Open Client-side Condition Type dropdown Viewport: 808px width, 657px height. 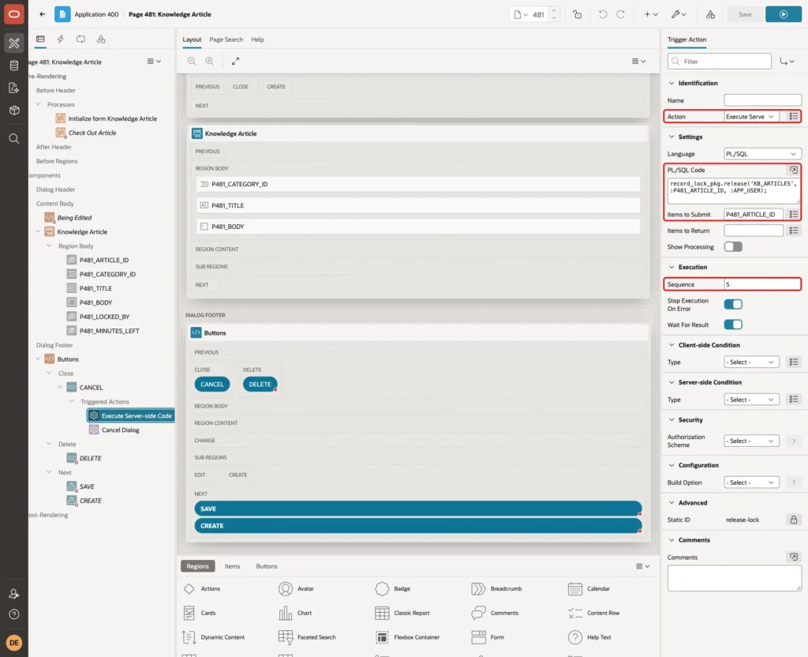751,362
